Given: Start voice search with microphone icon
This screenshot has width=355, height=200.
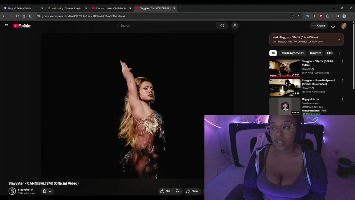Looking at the screenshot, I should (x=235, y=26).
